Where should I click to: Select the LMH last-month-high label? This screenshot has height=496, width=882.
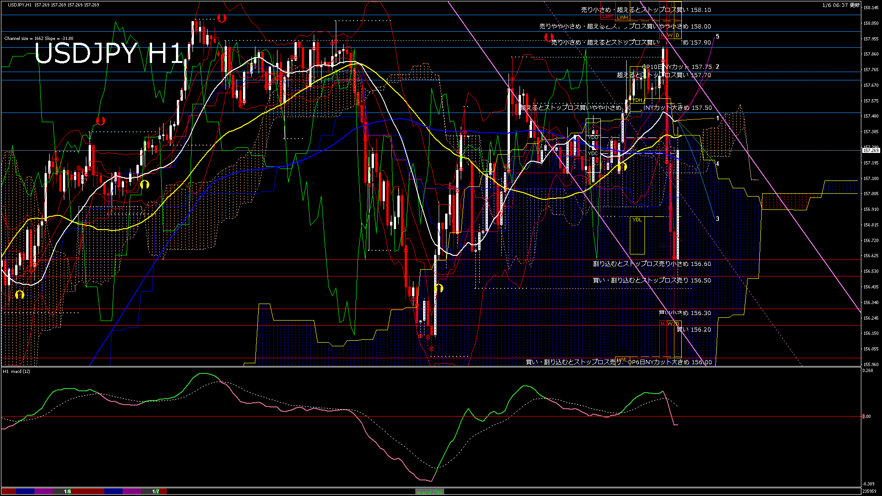608,16
